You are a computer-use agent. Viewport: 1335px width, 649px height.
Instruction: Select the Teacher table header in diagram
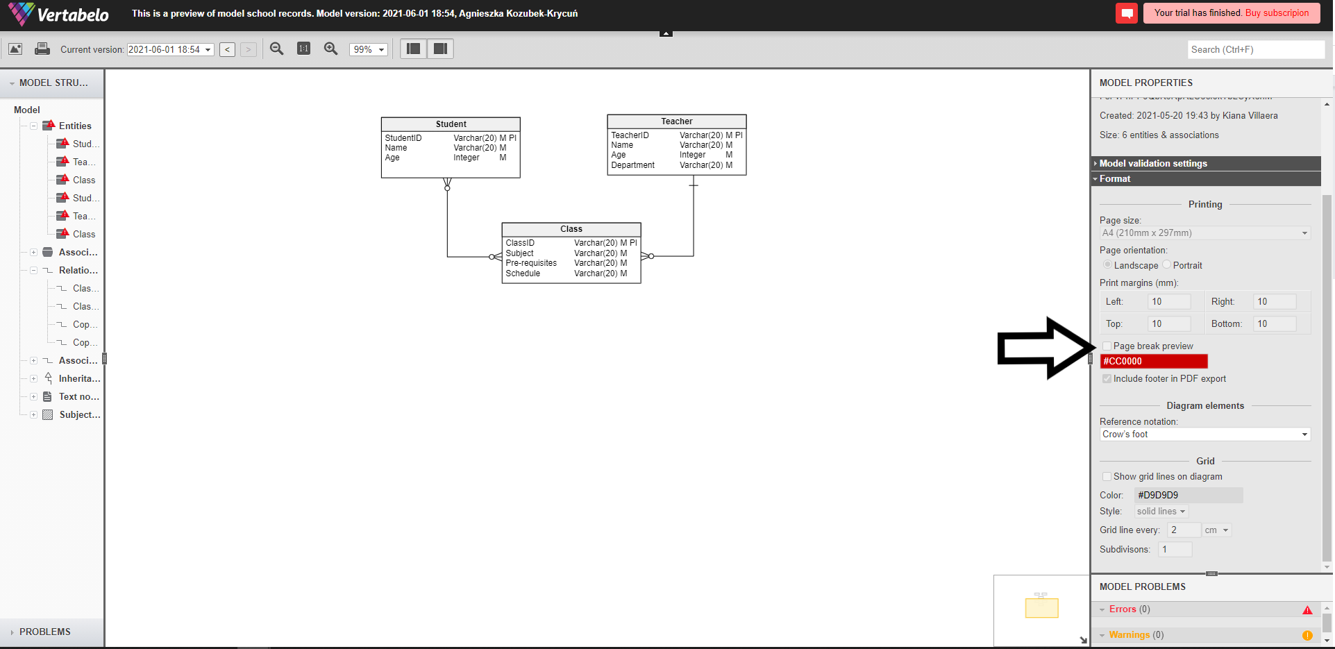point(677,121)
